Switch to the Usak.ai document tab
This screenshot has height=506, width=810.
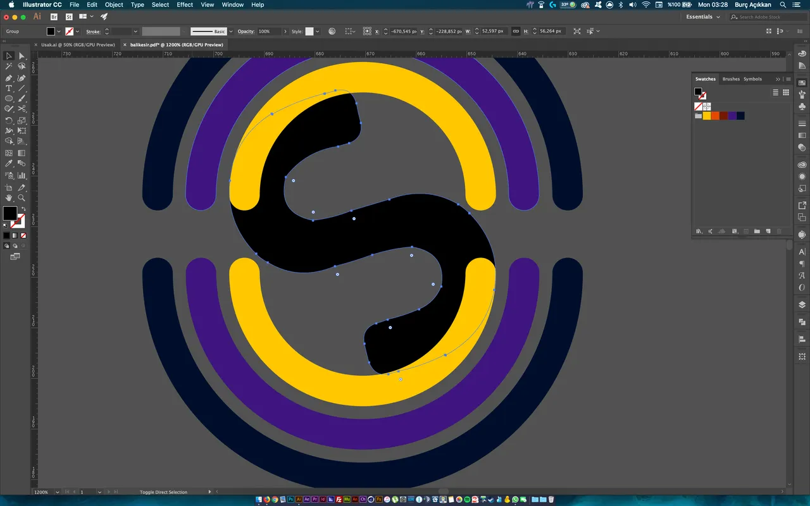pyautogui.click(x=78, y=45)
